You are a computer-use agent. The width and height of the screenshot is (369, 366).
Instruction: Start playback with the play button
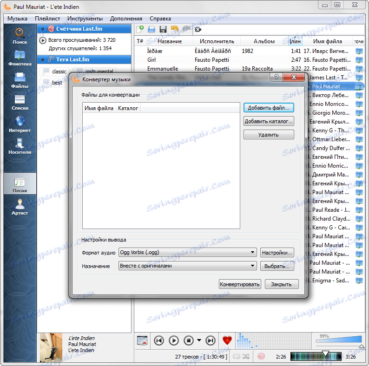(174, 340)
